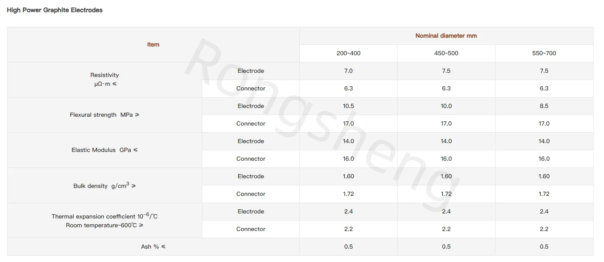Select Thermal expansion Connector 2.2 under 450~500
The image size is (604, 262).
tap(446, 229)
